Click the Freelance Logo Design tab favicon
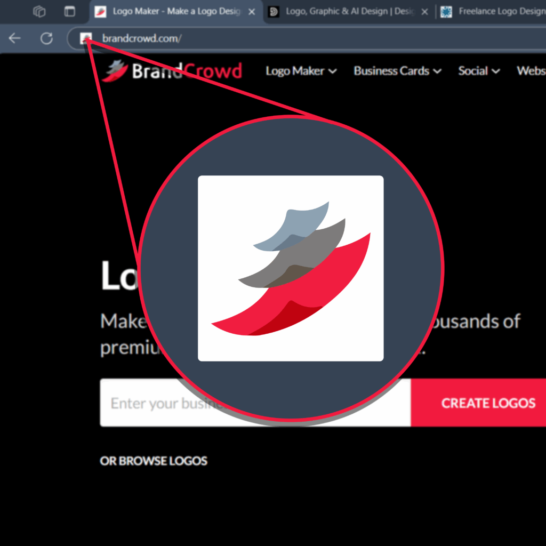Screen dimensions: 546x546 pos(446,11)
